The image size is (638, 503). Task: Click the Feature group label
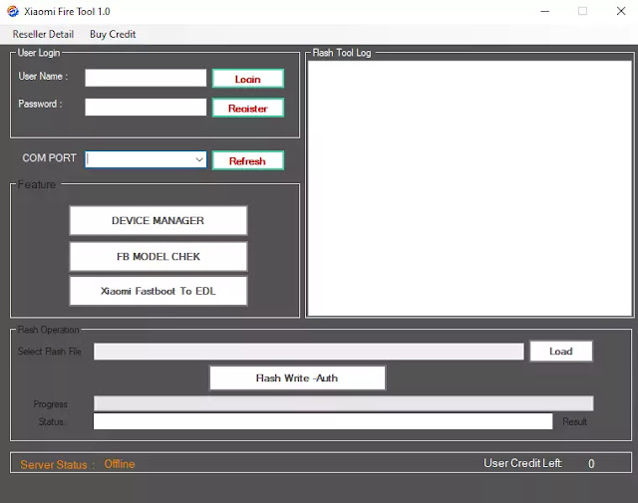click(37, 184)
